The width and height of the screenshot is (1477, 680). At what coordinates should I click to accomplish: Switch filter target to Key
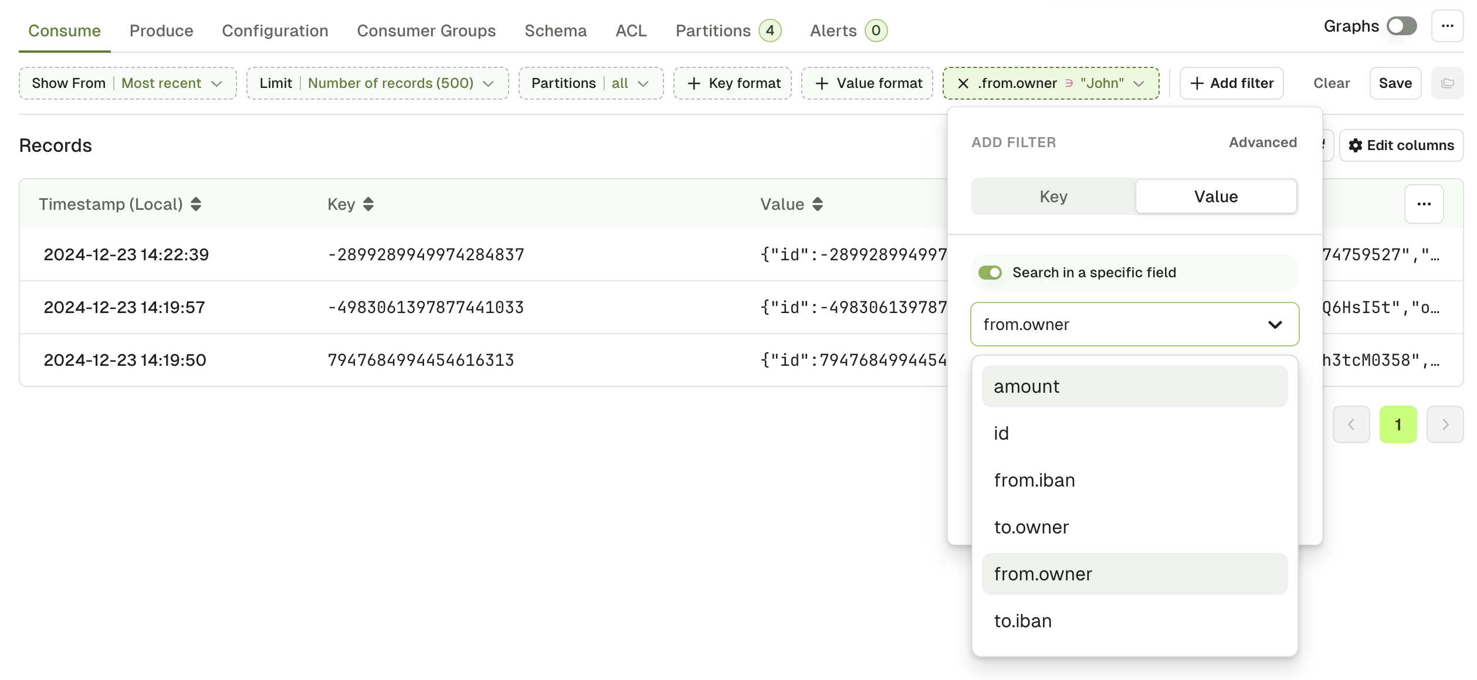1053,196
